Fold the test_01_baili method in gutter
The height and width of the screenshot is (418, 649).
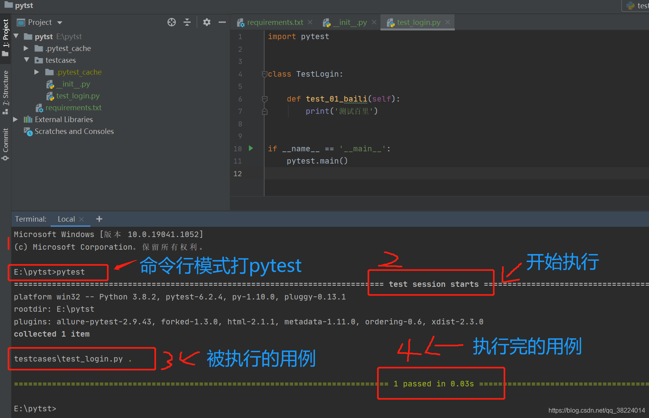(265, 99)
